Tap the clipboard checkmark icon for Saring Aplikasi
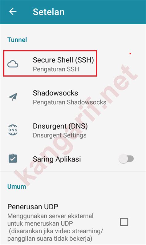Image resolution: width=146 pixels, height=245 pixels. pyautogui.click(x=13, y=159)
